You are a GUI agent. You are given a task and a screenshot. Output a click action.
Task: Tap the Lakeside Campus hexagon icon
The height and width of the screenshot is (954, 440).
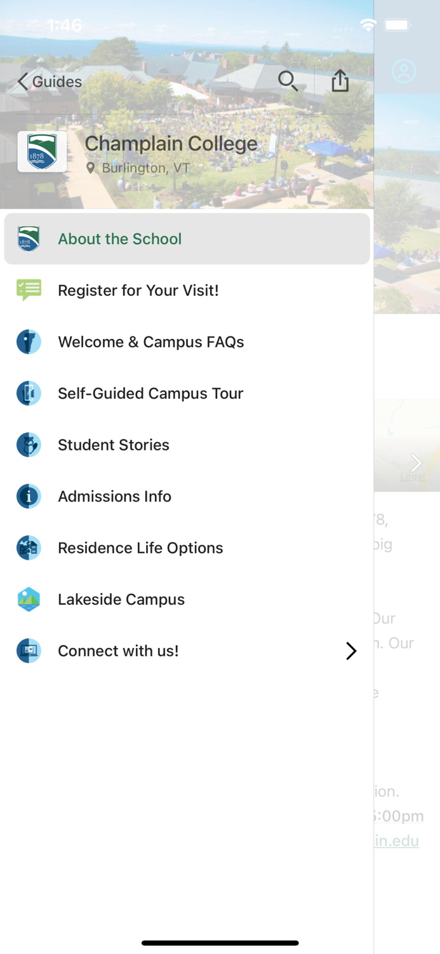tap(27, 599)
